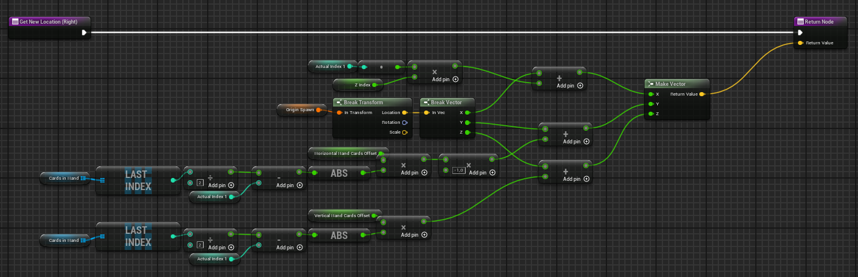Viewport: 858px width, 277px height.
Task: Click the -1.0 value field on the multiply node
Action: [x=459, y=170]
